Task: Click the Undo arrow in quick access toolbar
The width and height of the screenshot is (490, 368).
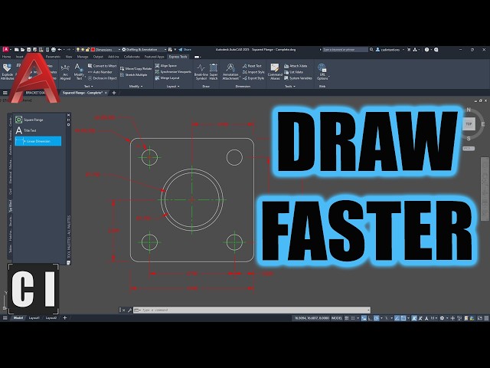Action: 60,49
